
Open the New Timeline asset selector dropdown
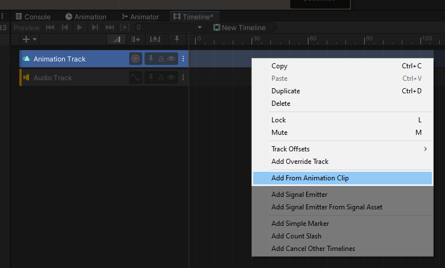pyautogui.click(x=200, y=27)
